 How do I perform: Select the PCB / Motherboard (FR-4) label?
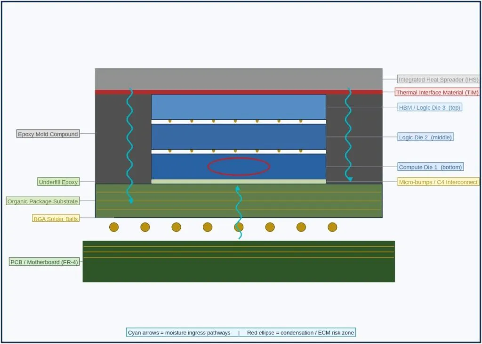[x=44, y=262]
